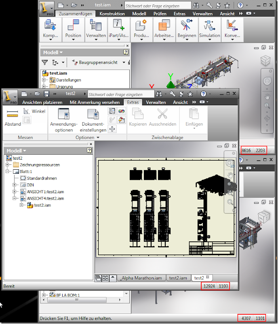Screen dimensions: 278x324
Task: Collapse the Blatt:1 node
Action: click(x=8, y=171)
